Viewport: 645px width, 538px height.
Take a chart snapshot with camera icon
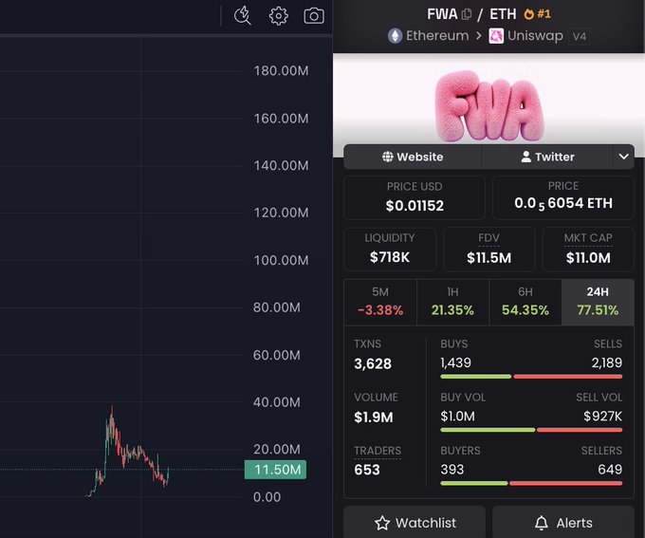tap(314, 16)
